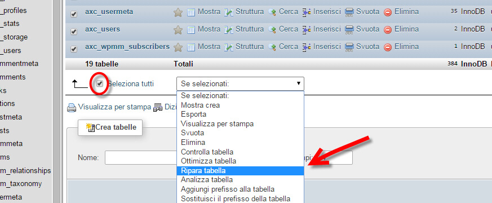Open _storage in the sidebar tree
Image resolution: width=492 pixels, height=203 pixels.
pos(14,37)
